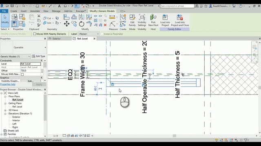Select the Left elevation in Project Browser
The width and height of the screenshot is (261, 146).
coord(14,124)
